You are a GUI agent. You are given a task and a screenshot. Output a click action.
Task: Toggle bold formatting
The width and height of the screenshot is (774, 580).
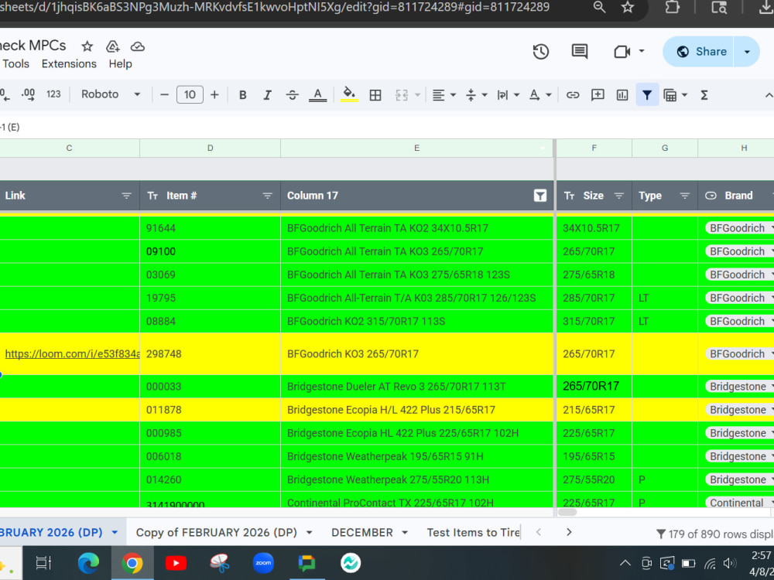[x=243, y=94]
